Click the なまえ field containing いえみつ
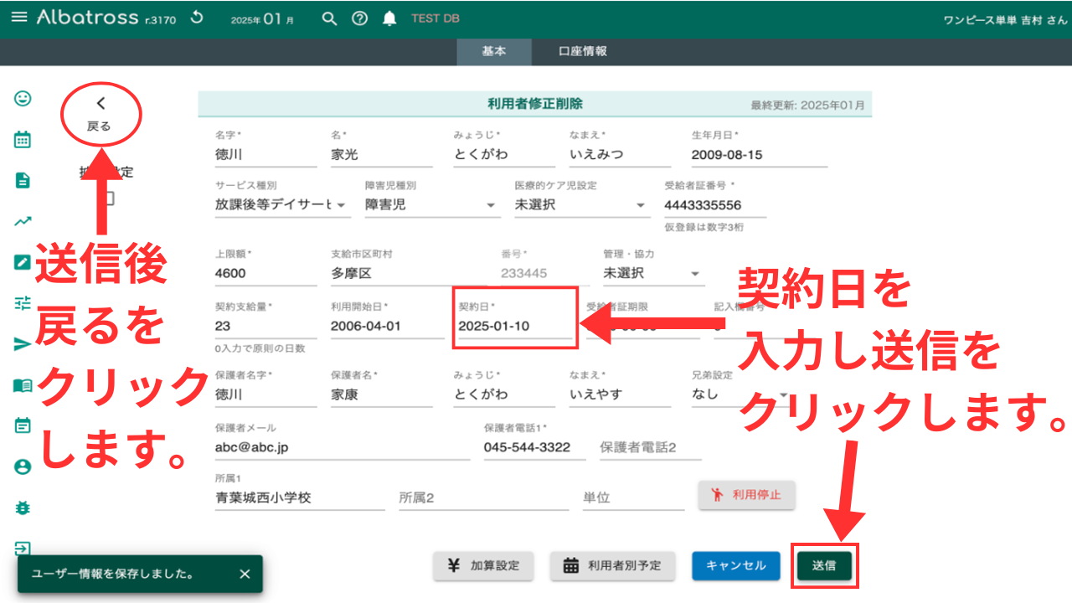This screenshot has width=1072, height=603. pyautogui.click(x=620, y=155)
